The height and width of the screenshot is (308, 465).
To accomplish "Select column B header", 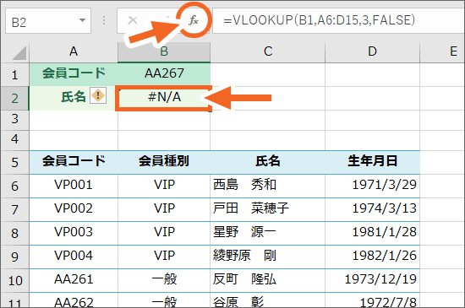I will (164, 51).
